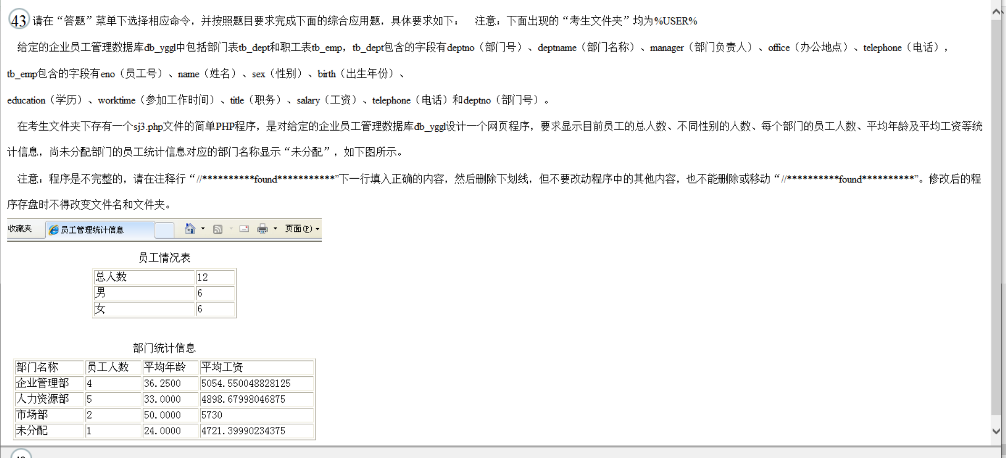Click the 总人数 cell

[144, 277]
